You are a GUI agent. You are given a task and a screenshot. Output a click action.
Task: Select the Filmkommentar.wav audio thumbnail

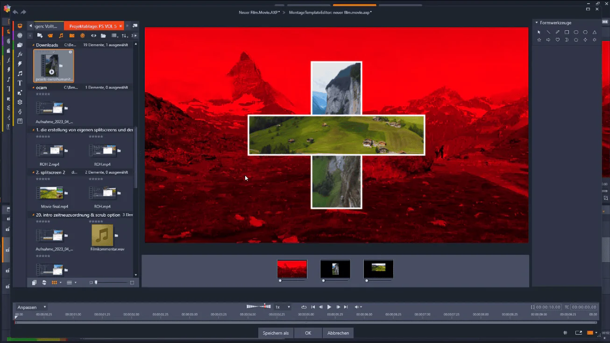102,235
